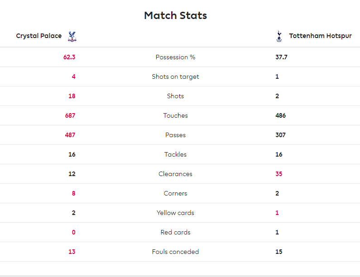Select the Corners row label
Viewport: 360px width, 277px height.
pyautogui.click(x=175, y=193)
